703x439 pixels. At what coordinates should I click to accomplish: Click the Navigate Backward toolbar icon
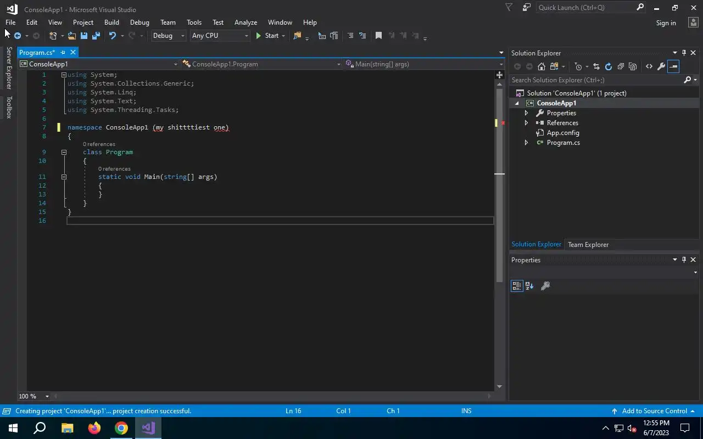pyautogui.click(x=18, y=36)
